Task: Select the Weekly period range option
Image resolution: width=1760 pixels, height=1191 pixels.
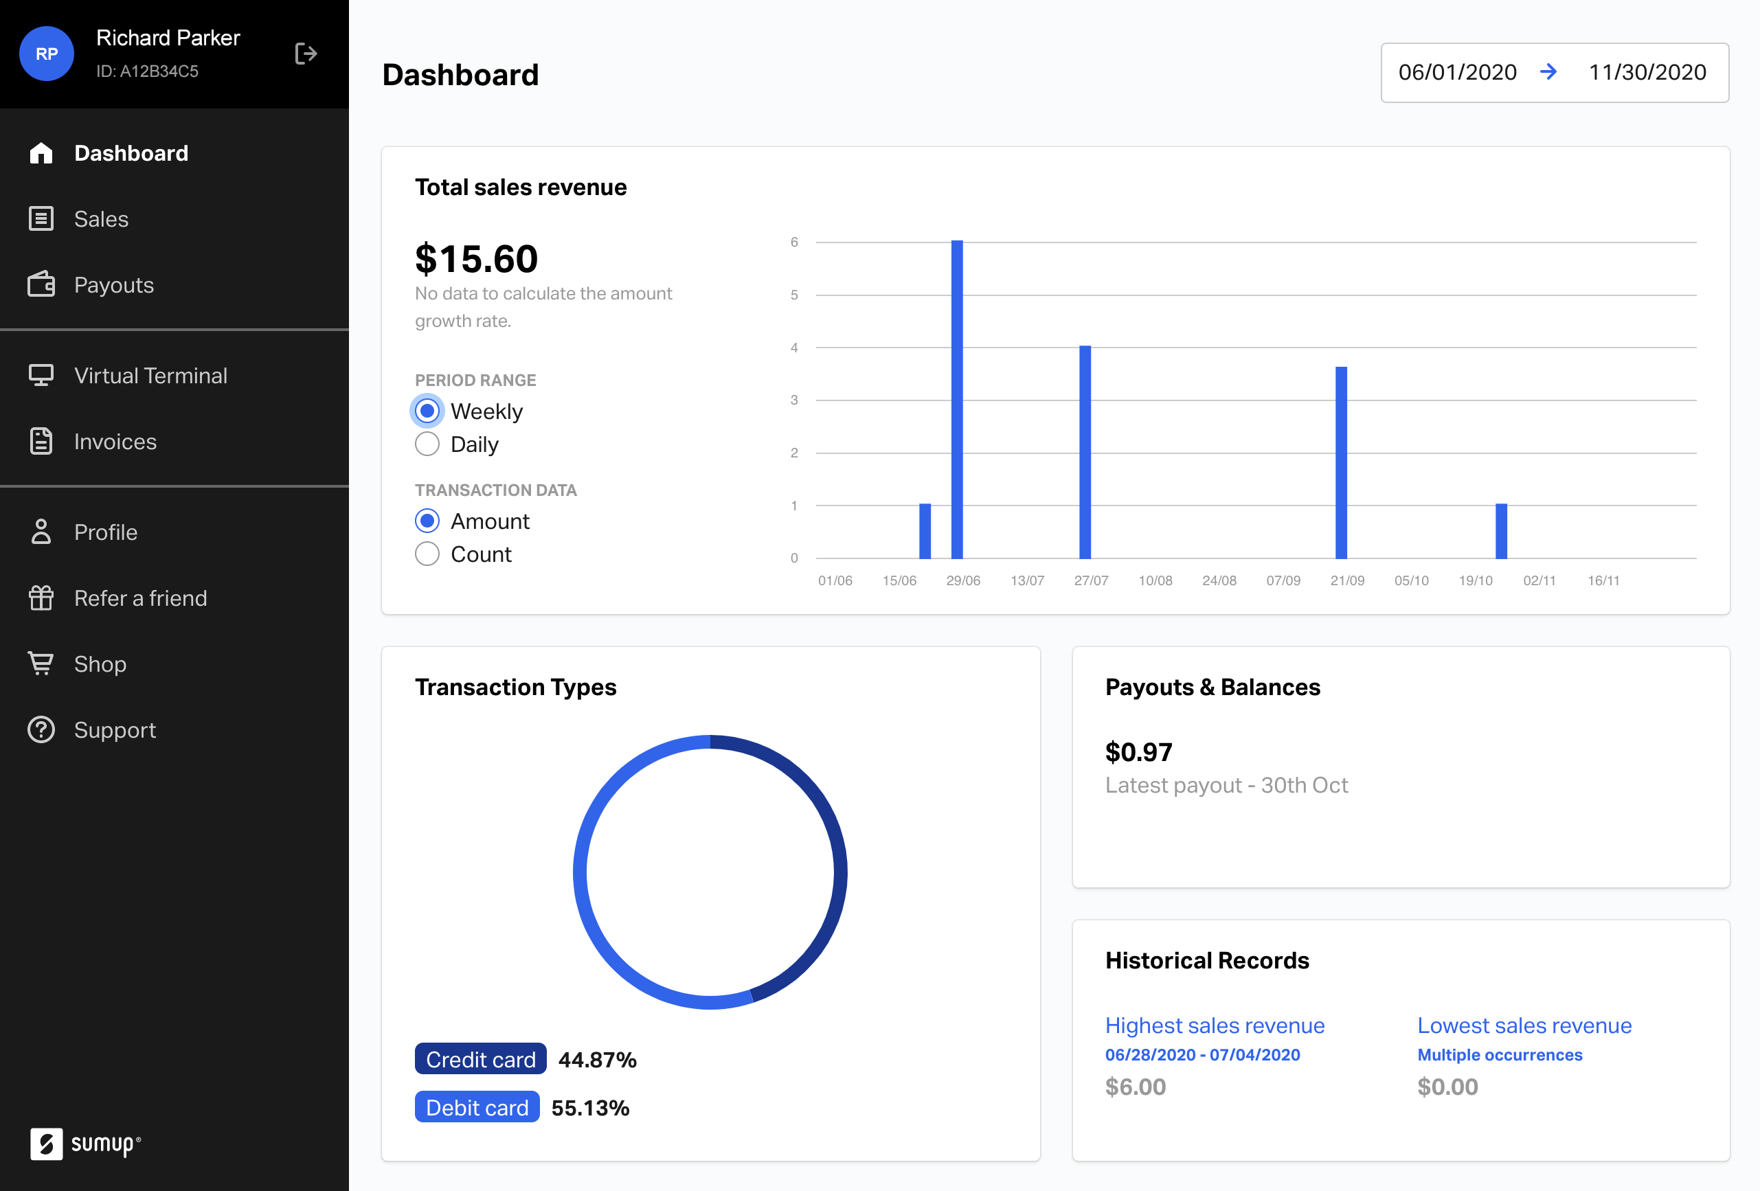Action: 427,410
